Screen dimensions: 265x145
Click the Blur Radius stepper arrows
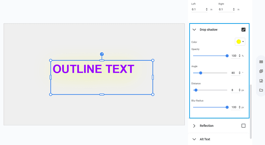[239, 107]
